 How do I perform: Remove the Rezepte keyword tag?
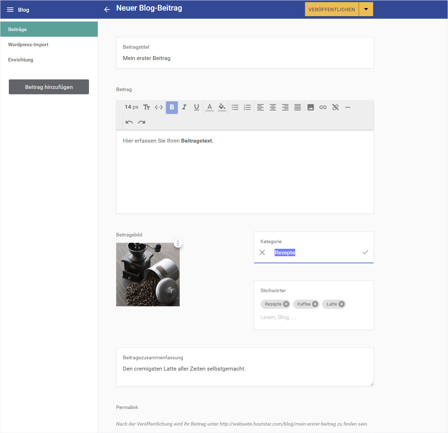coord(286,304)
